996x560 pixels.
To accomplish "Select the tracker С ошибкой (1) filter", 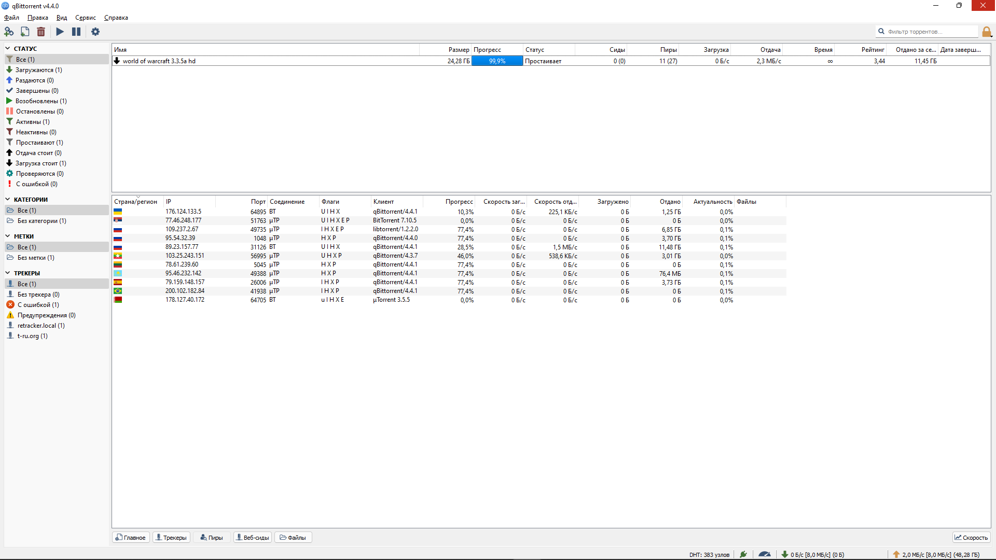I will coord(57,305).
